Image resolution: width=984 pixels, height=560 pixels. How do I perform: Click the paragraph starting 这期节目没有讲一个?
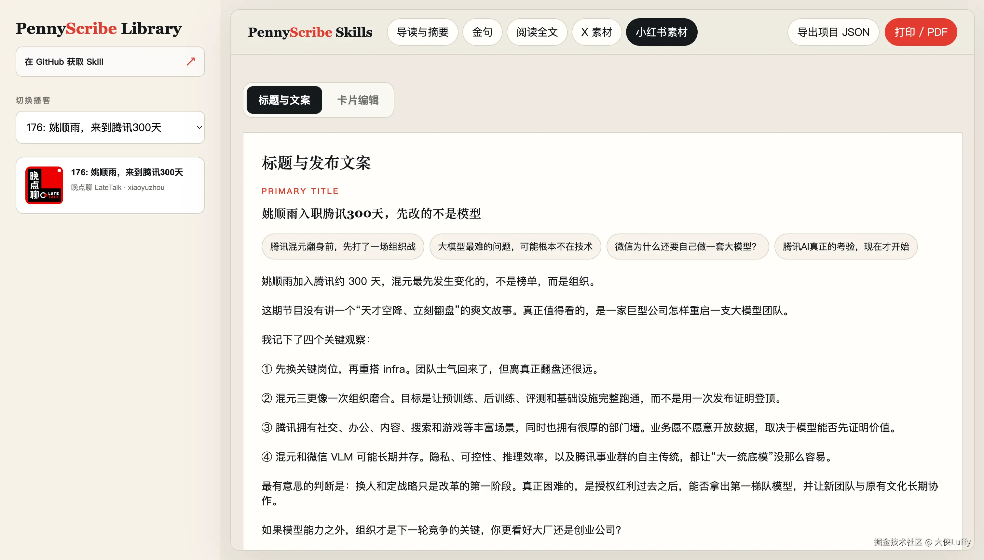click(526, 310)
